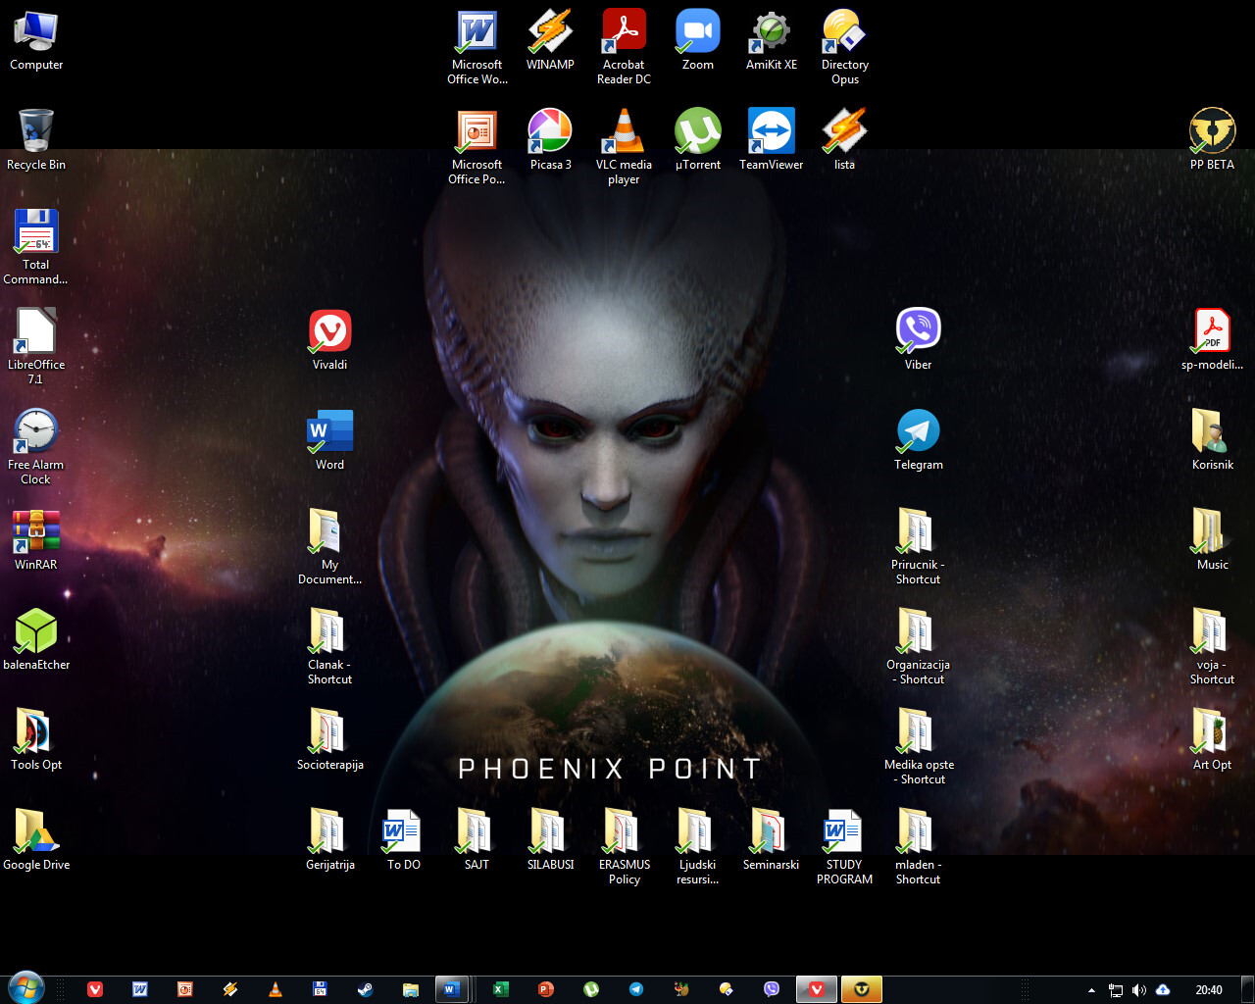Open the volume speaker tray icon
Viewport: 1255px width, 1004px height.
click(1138, 990)
